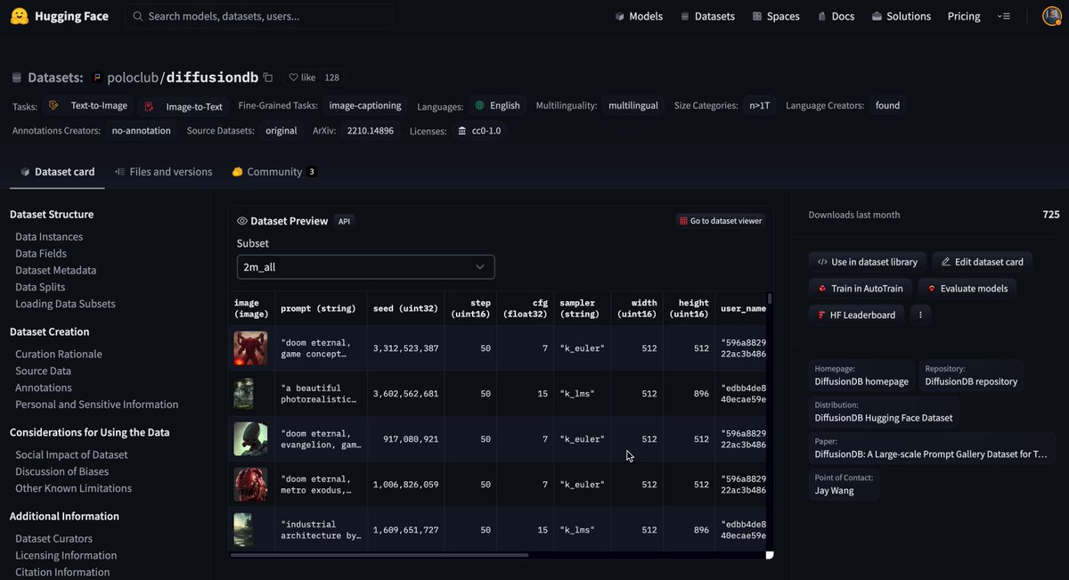Click the green alien thumbnail for the evangelion prompt
Screen dimensions: 1069x580
(250, 439)
